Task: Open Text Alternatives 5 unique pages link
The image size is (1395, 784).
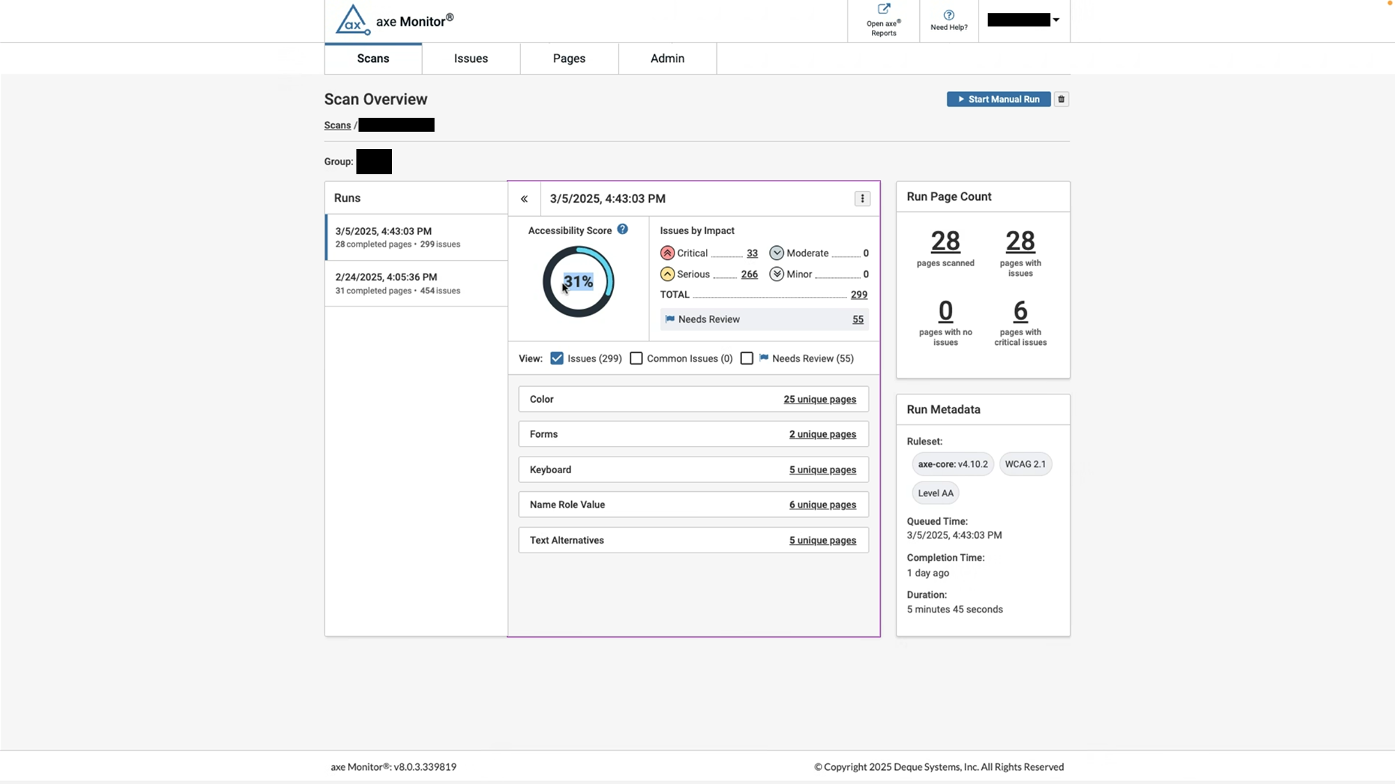Action: pos(822,540)
